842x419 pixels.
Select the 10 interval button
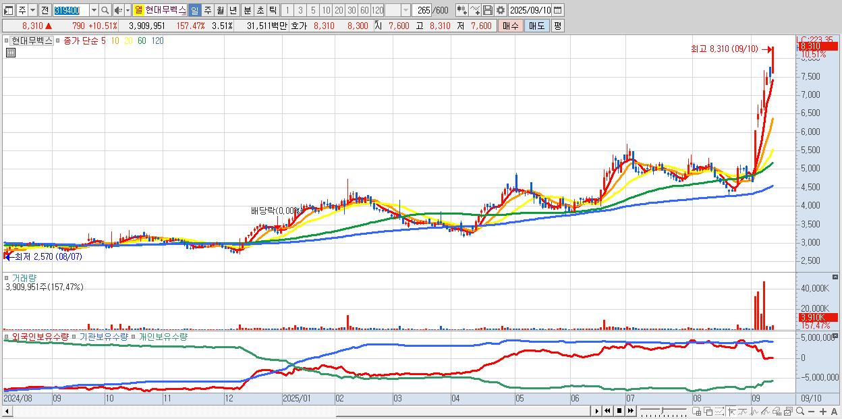(326, 10)
